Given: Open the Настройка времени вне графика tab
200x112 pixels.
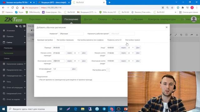Looking at the screenshot, I should pyautogui.click(x=90, y=40).
